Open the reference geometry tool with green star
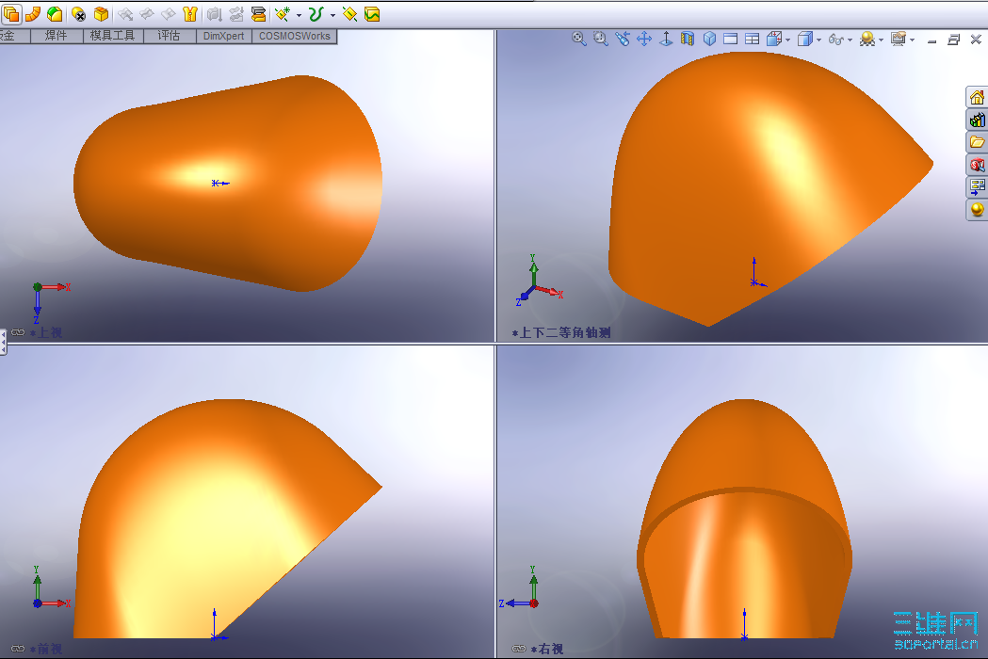This screenshot has height=659, width=988. [x=283, y=13]
